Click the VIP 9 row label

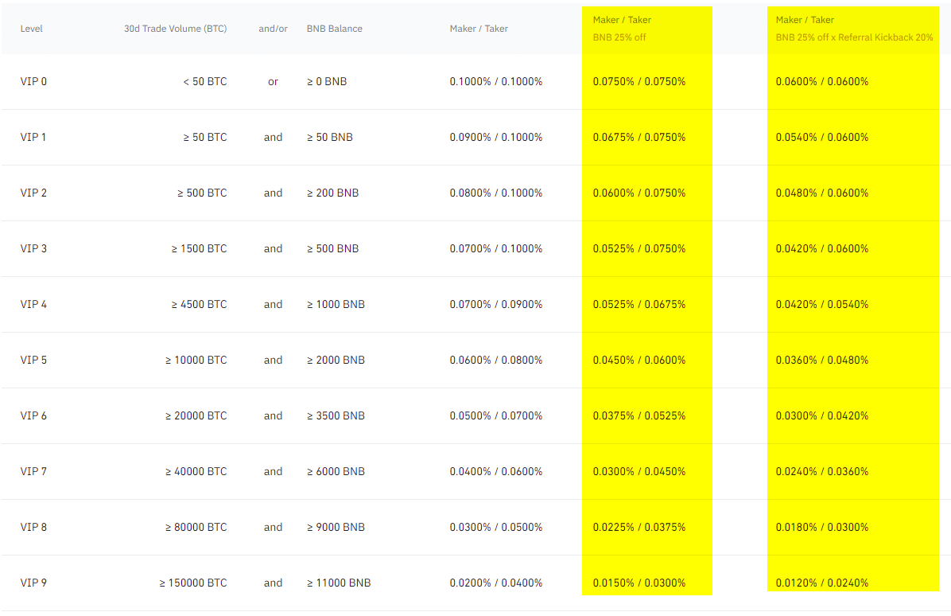click(33, 583)
